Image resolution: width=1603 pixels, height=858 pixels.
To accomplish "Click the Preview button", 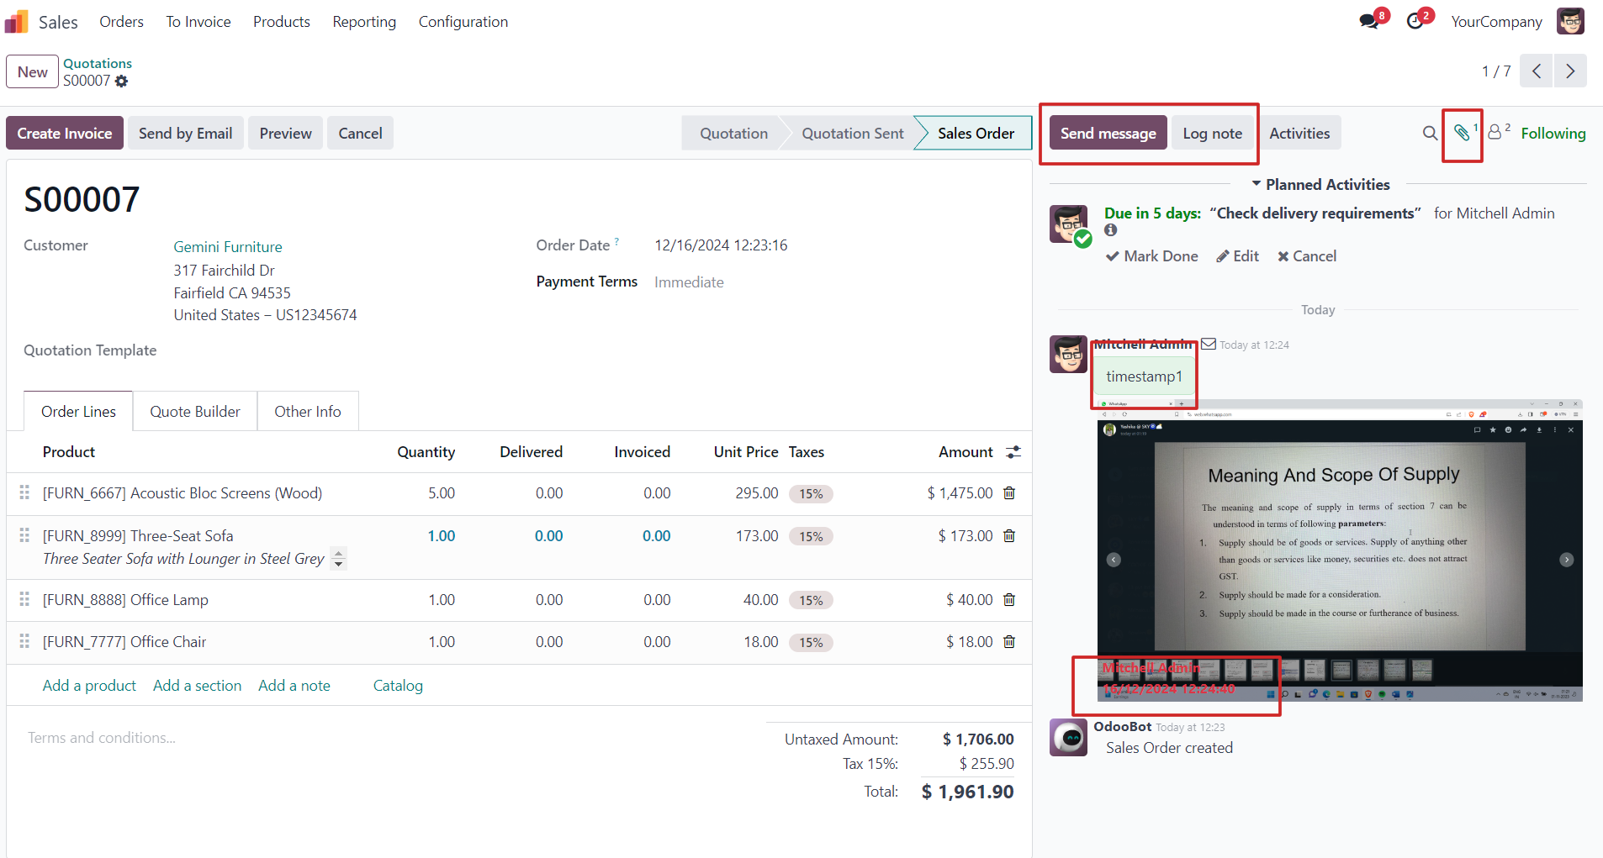I will coord(285,133).
